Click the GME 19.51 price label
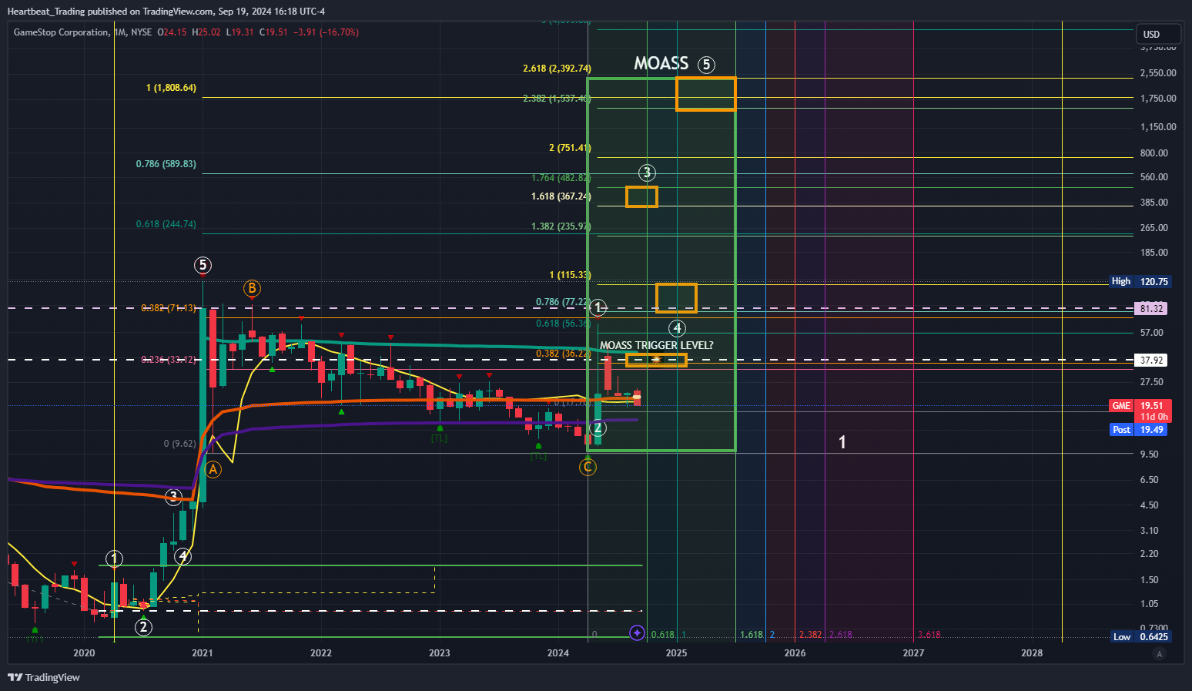 coord(1140,406)
